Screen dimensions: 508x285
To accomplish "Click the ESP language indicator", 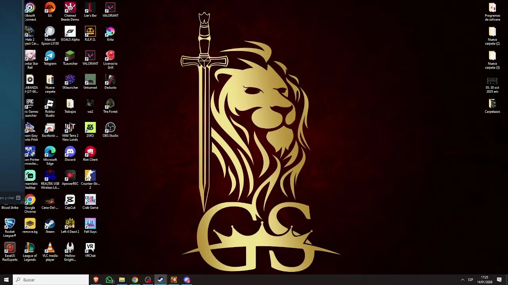I will (x=470, y=280).
